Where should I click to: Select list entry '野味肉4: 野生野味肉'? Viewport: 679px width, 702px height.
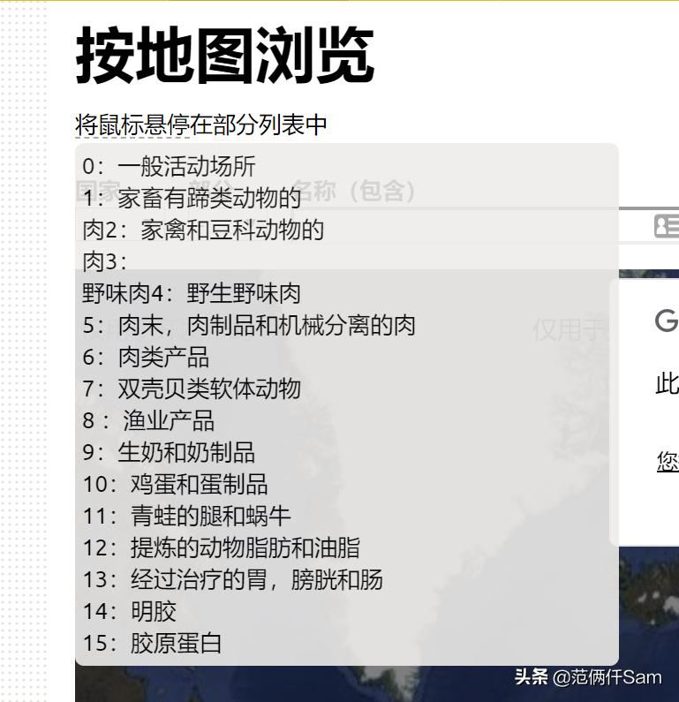pos(191,294)
